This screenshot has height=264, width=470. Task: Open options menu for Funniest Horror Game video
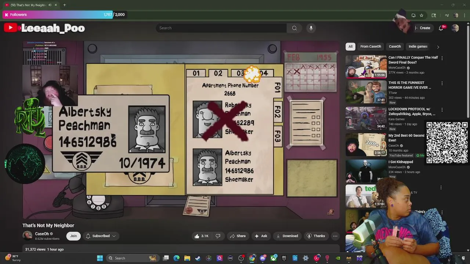point(442,84)
